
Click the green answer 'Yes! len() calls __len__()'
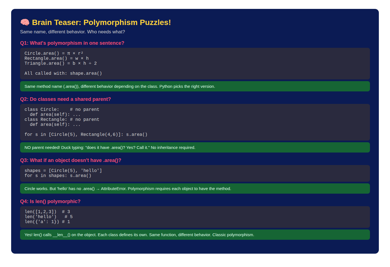pos(195,235)
